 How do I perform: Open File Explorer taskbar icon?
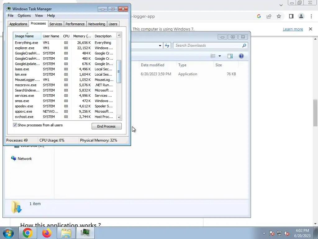tap(66, 233)
